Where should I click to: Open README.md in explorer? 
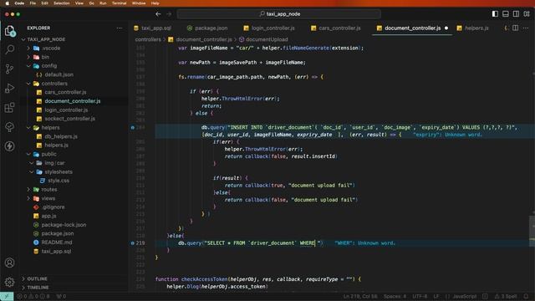coord(57,242)
